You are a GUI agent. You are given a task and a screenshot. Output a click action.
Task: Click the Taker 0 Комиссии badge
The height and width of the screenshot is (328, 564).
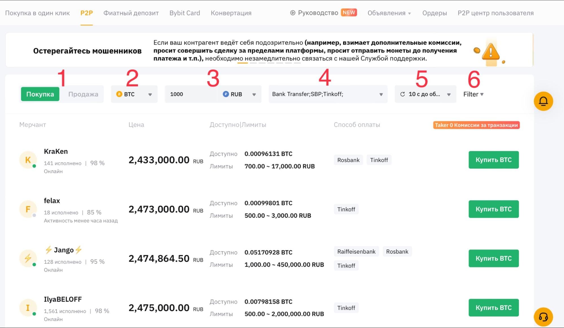tap(477, 125)
